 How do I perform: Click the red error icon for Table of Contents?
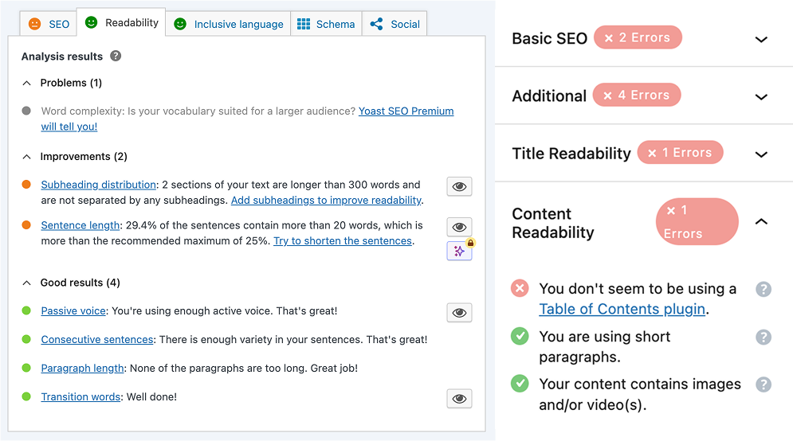[520, 289]
